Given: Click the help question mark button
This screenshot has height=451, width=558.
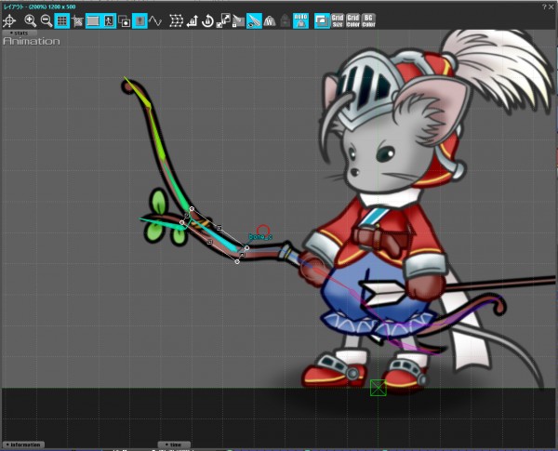Looking at the screenshot, I should tap(544, 7).
